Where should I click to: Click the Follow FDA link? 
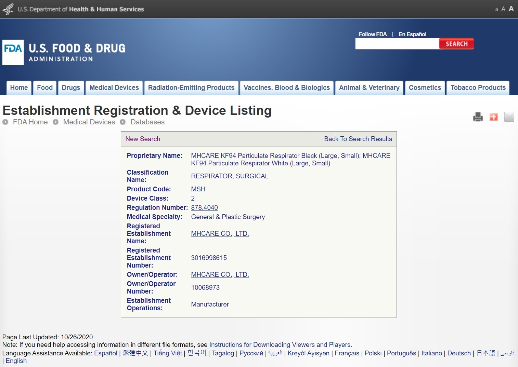(373, 34)
